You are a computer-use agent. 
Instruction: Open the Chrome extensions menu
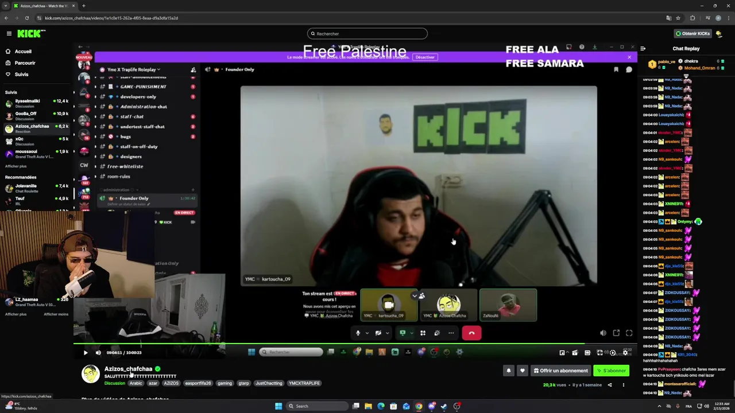693,18
